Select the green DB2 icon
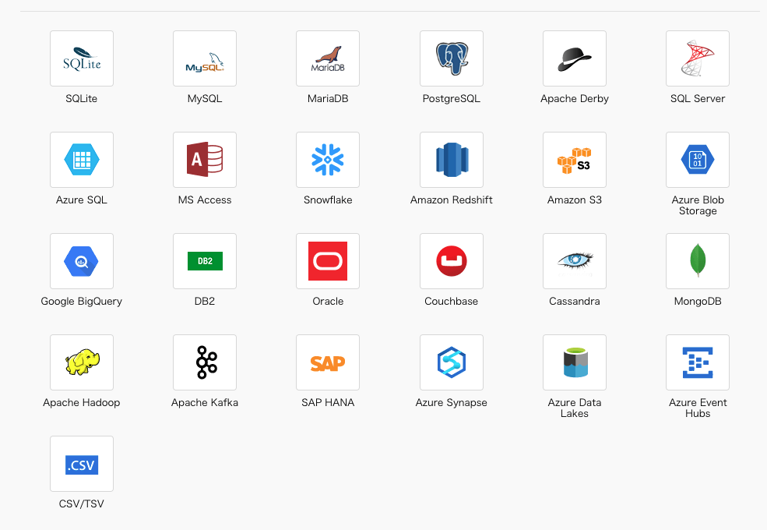 coord(205,261)
